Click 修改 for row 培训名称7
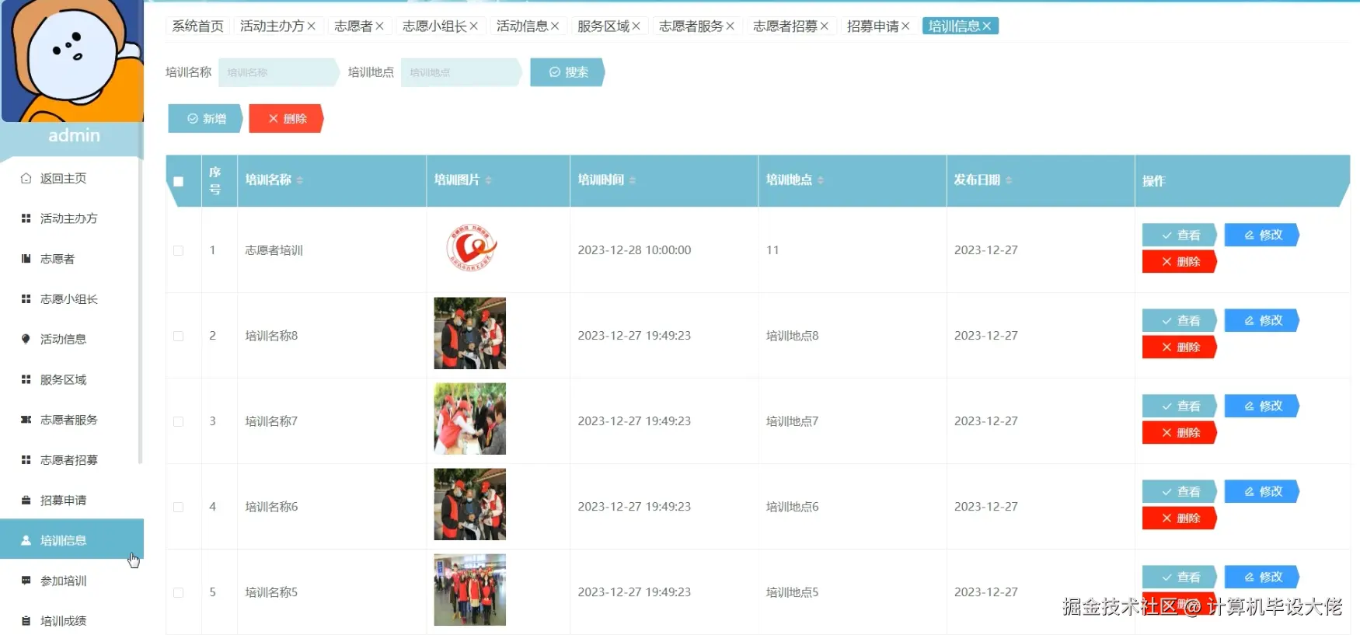Screen dimensions: 1360x635 coord(1262,406)
